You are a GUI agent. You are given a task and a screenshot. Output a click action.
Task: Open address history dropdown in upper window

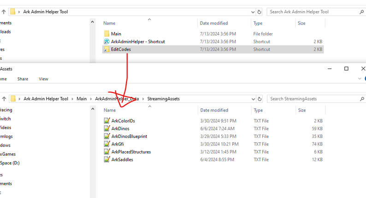click(253, 12)
